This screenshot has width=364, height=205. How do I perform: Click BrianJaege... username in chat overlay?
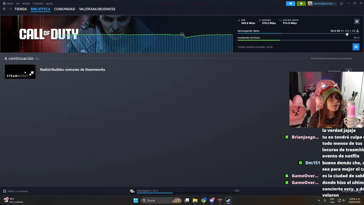pos(305,137)
